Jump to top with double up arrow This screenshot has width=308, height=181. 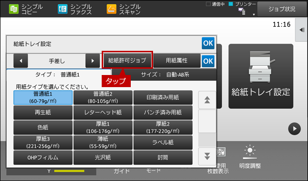tap(207, 100)
